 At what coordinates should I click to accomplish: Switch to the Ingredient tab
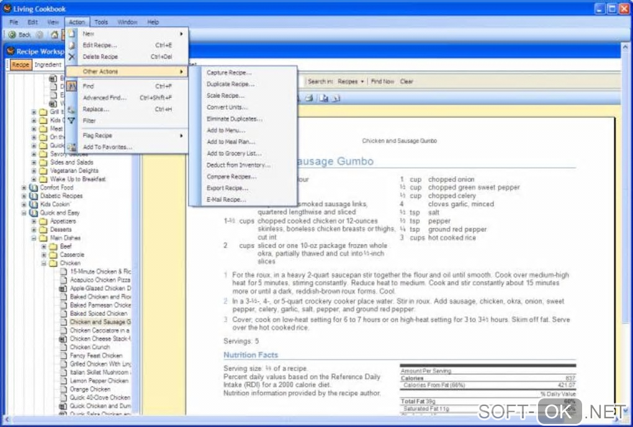[48, 65]
